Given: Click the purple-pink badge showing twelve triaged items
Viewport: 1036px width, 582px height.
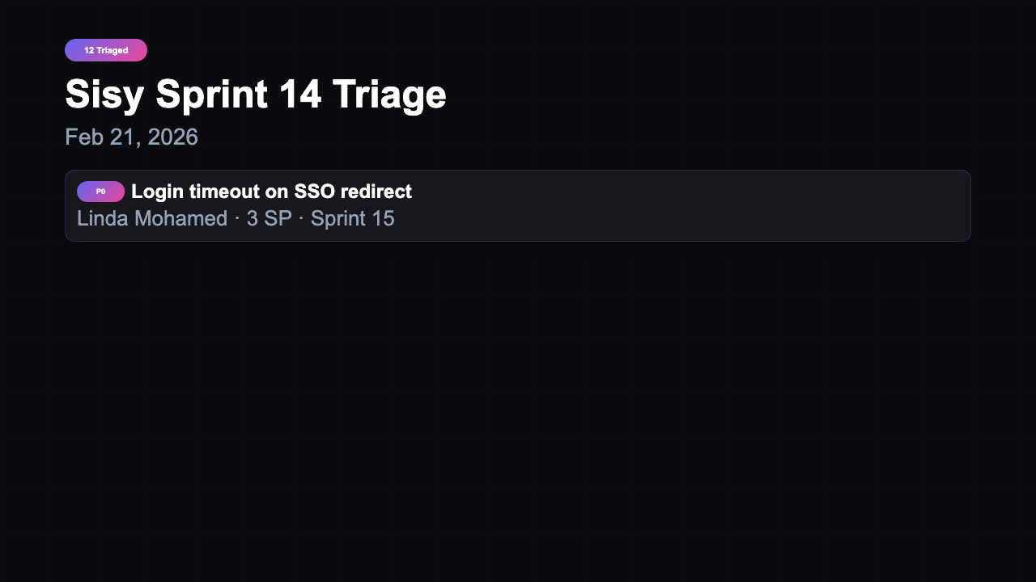Looking at the screenshot, I should point(106,49).
